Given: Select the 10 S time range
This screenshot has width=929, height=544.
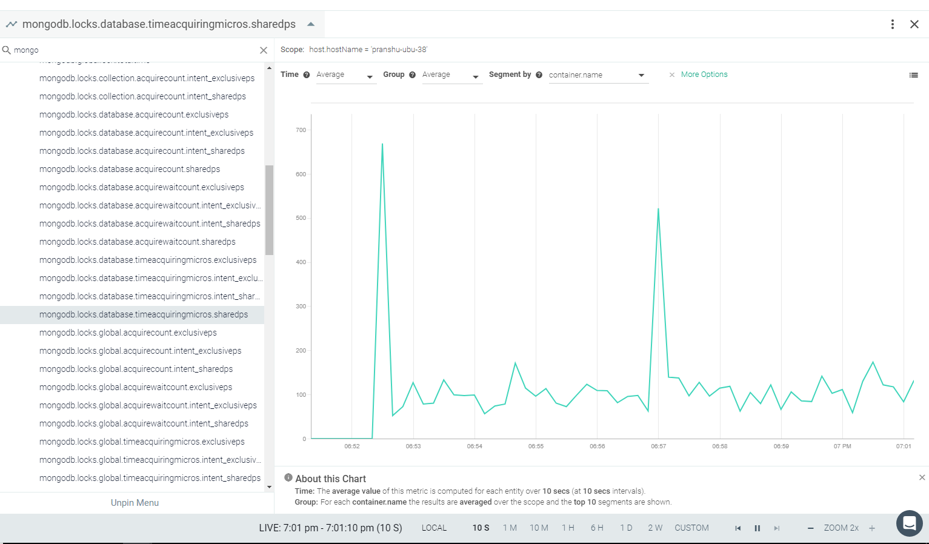Looking at the screenshot, I should click(x=481, y=528).
